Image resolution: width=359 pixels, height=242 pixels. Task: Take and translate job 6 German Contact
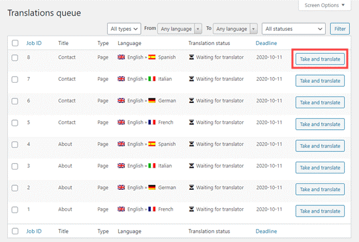[x=320, y=102]
